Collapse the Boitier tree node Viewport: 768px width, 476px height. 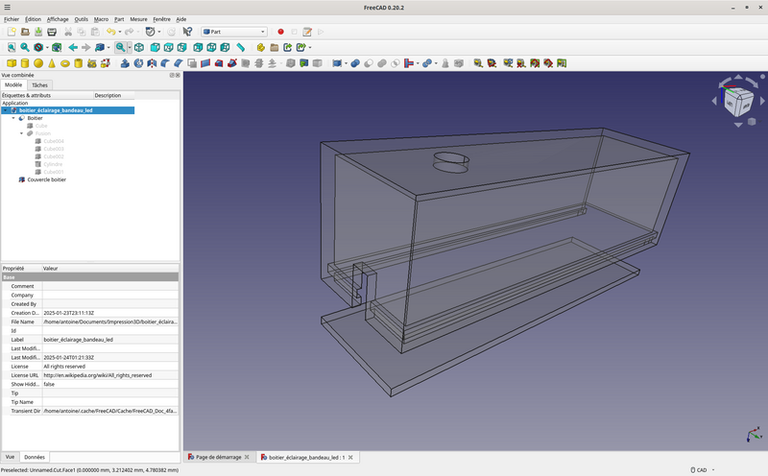[13, 118]
